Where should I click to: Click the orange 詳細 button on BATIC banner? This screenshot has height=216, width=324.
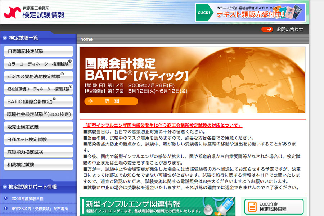(x=111, y=101)
